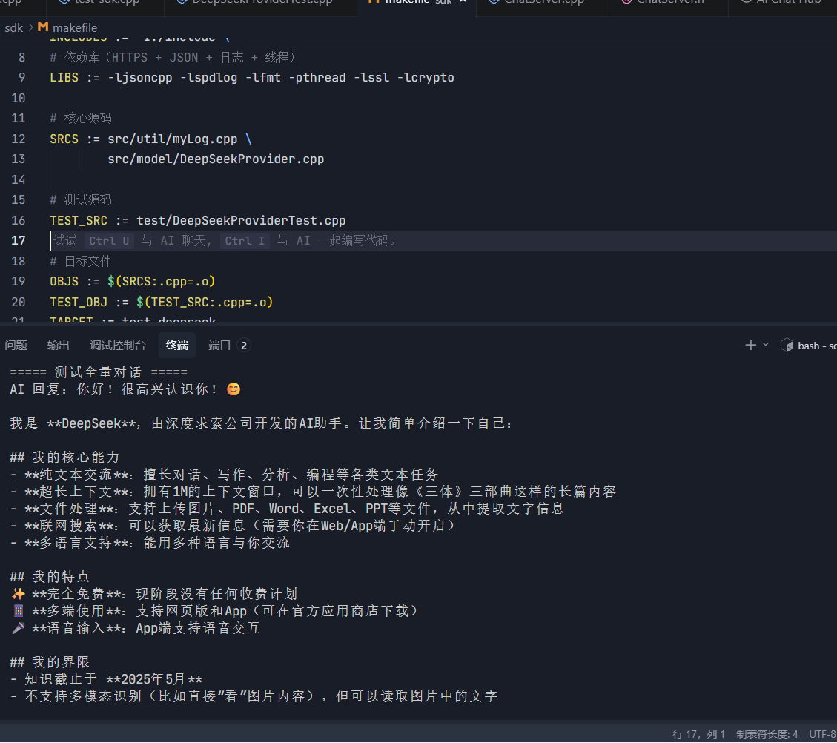The width and height of the screenshot is (837, 743).
Task: Click the -ljsoncpp flag in LIBS line
Action: [x=140, y=77]
